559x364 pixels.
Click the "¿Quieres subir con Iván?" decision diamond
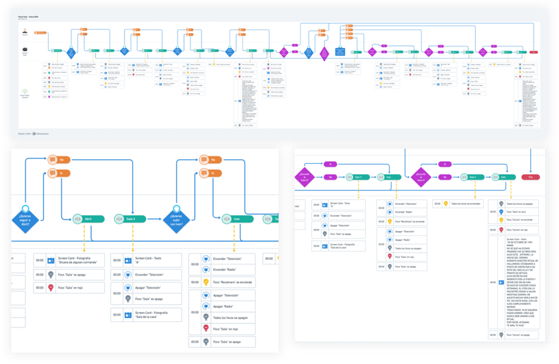176,219
